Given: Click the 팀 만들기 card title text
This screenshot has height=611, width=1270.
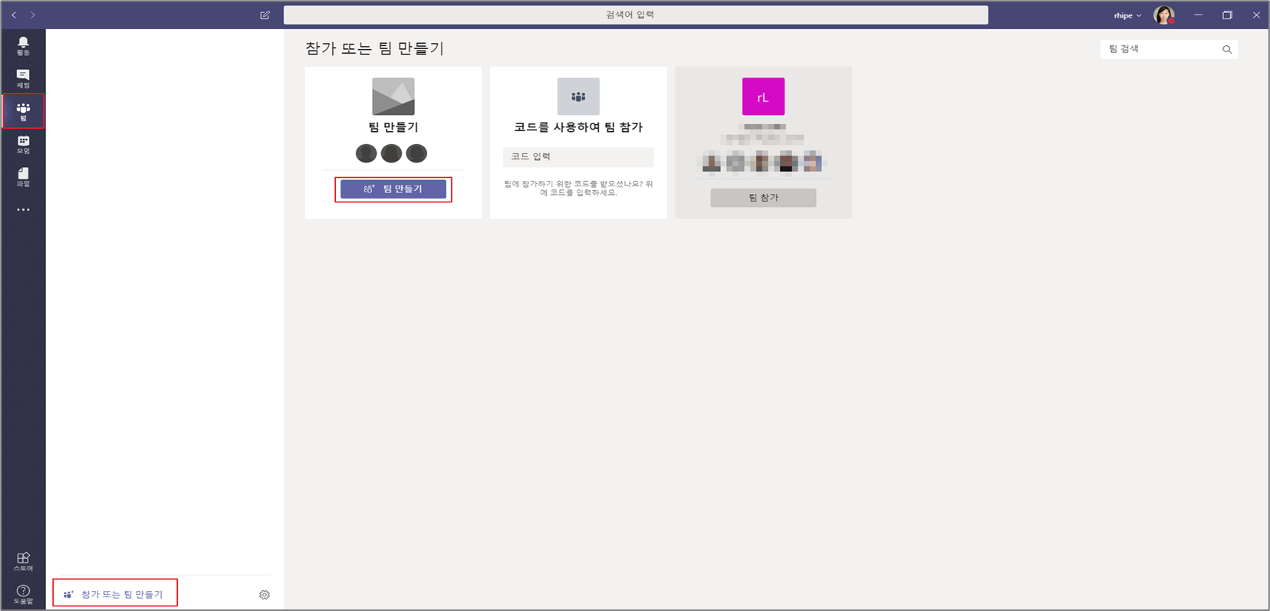Looking at the screenshot, I should tap(393, 127).
